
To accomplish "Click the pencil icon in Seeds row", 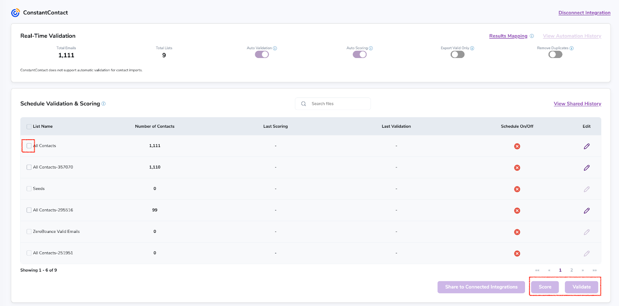I will (587, 189).
